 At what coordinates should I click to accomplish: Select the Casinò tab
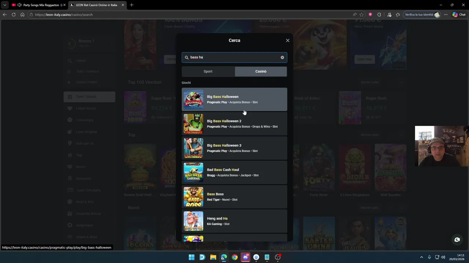tap(261, 71)
